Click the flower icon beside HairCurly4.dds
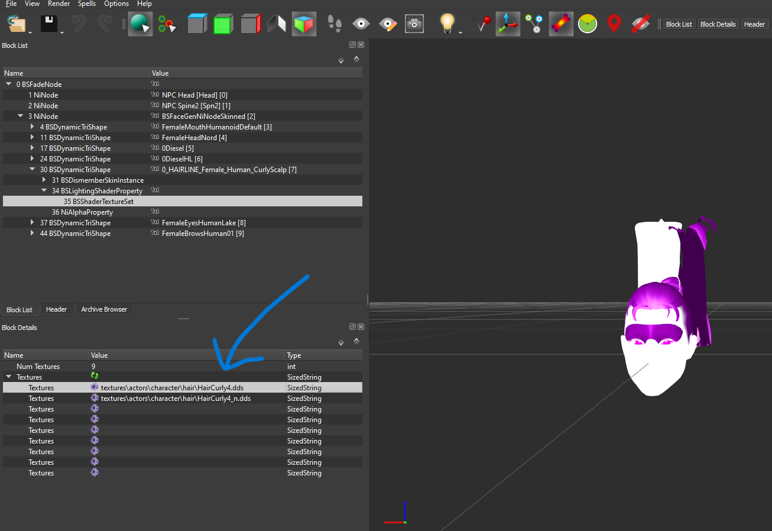Screen dimensions: 772x531 (95, 387)
